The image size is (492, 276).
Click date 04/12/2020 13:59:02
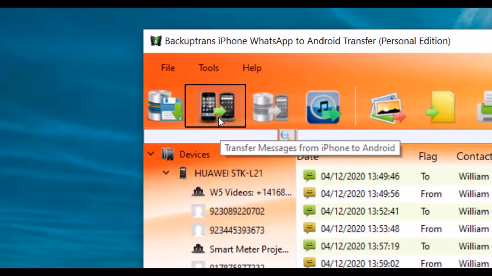pyautogui.click(x=360, y=263)
